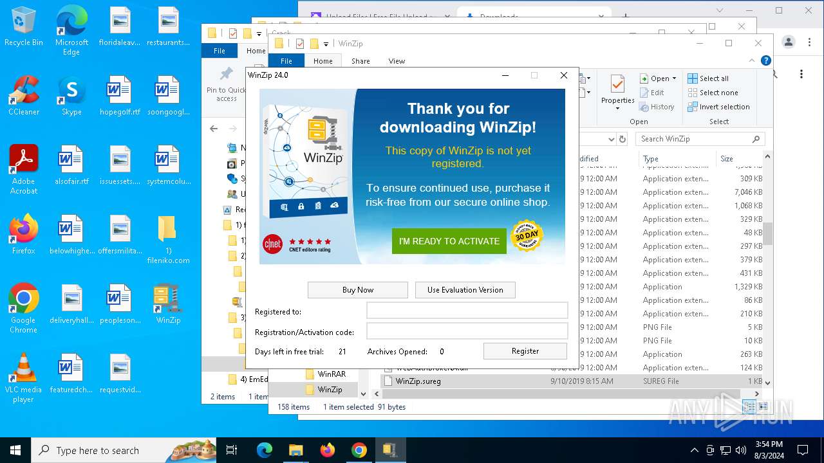Open the File tab in WinZip Explorer
This screenshot has width=824, height=463.
(x=286, y=61)
